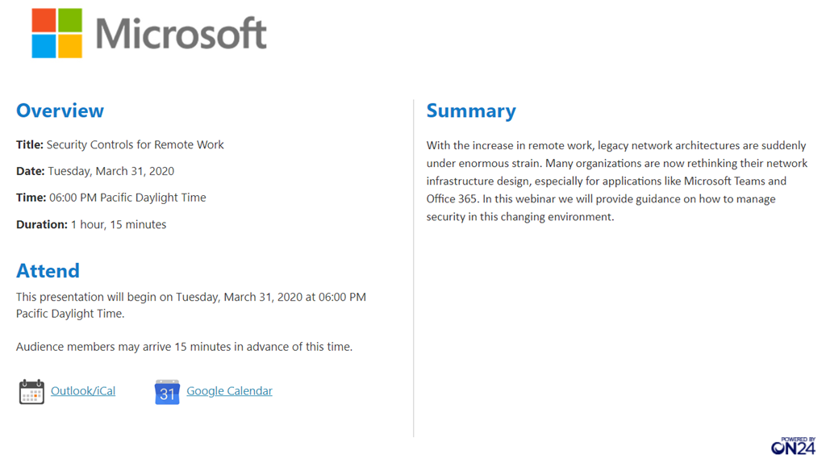Select the Overview heading
826x471 pixels.
pos(60,110)
